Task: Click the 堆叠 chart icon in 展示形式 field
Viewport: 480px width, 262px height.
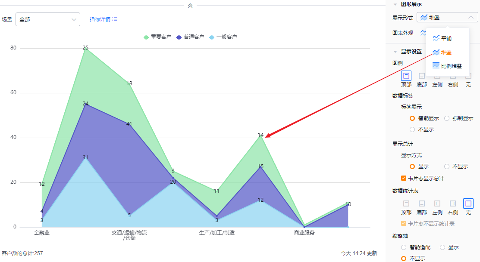Action: click(x=424, y=17)
